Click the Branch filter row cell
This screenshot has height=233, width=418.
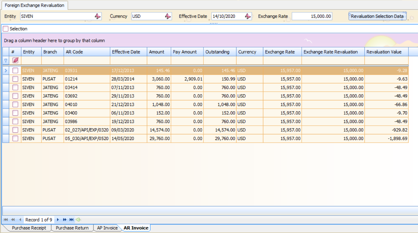52,60
